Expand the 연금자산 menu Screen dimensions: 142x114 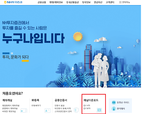[98, 2]
